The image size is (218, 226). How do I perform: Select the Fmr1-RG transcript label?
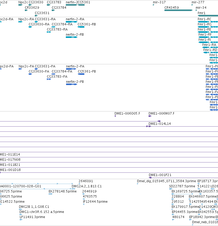(x=205, y=24)
